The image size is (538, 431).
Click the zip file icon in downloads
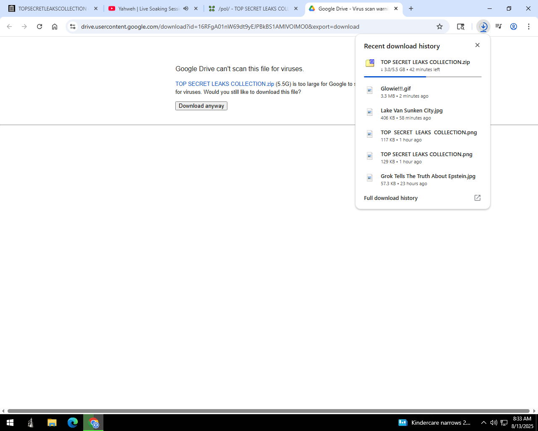click(x=370, y=64)
